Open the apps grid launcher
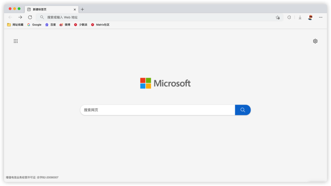Screen dimensions: 331x186 [16, 41]
